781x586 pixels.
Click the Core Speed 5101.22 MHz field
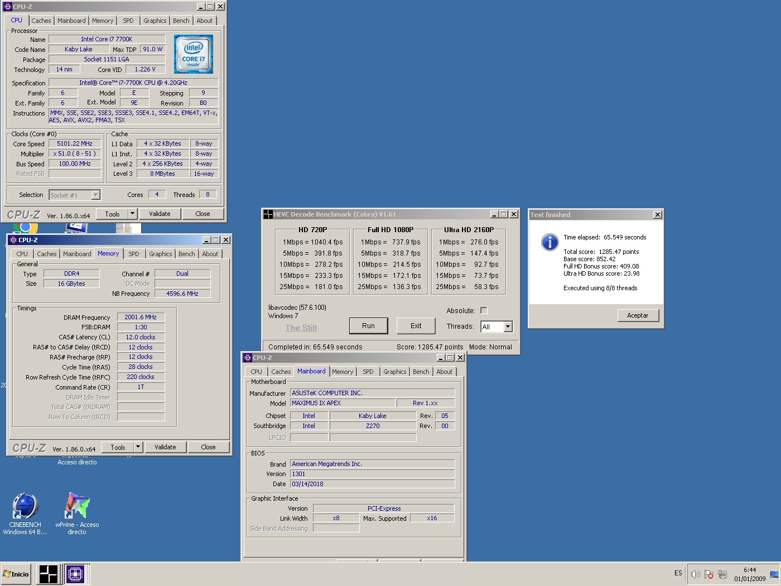[75, 143]
